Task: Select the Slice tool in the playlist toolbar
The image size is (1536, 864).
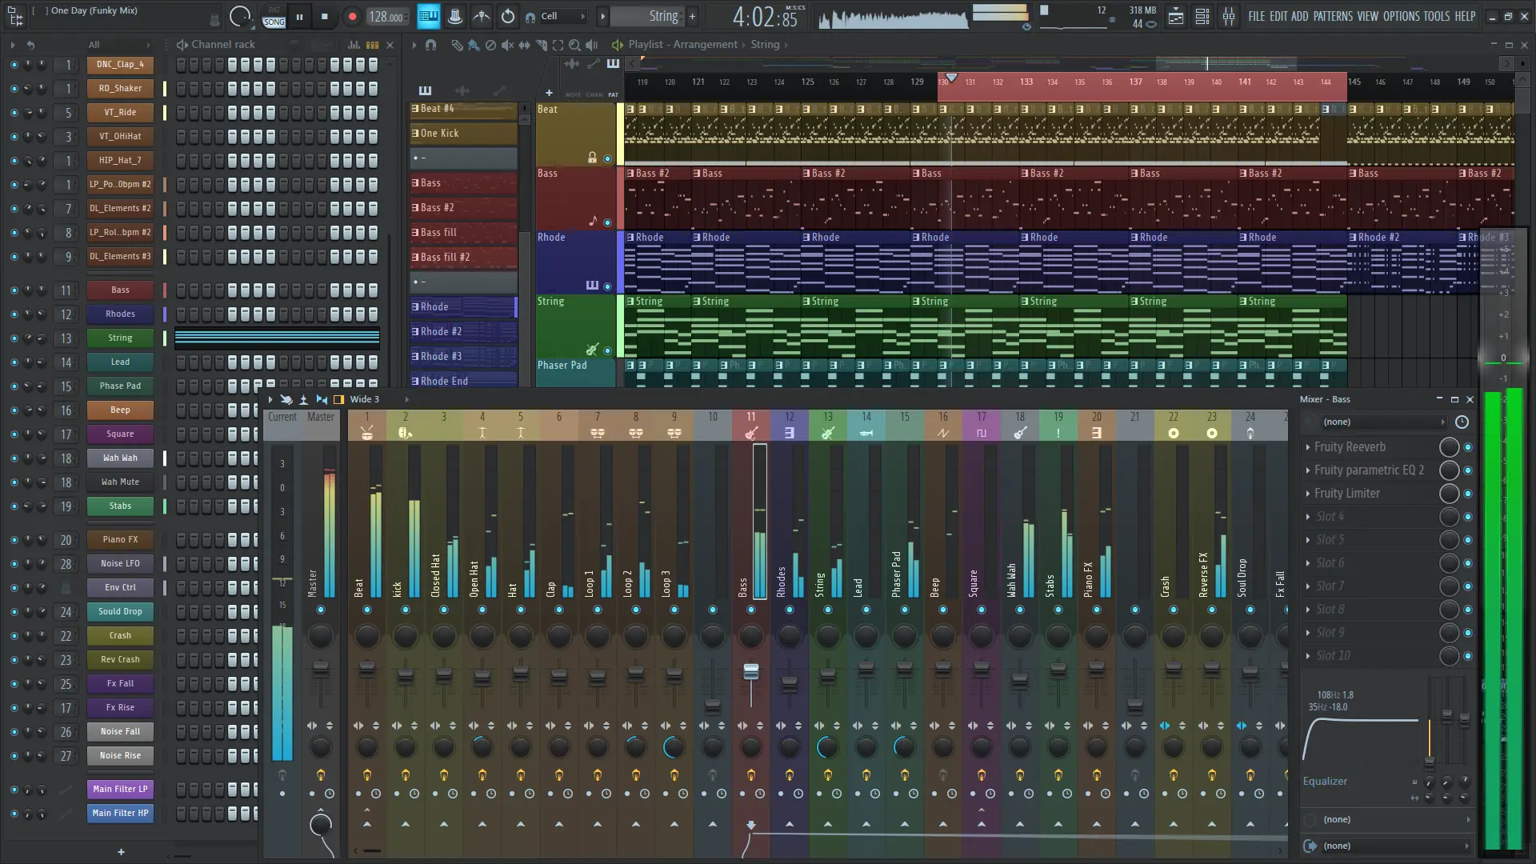Action: [x=542, y=46]
